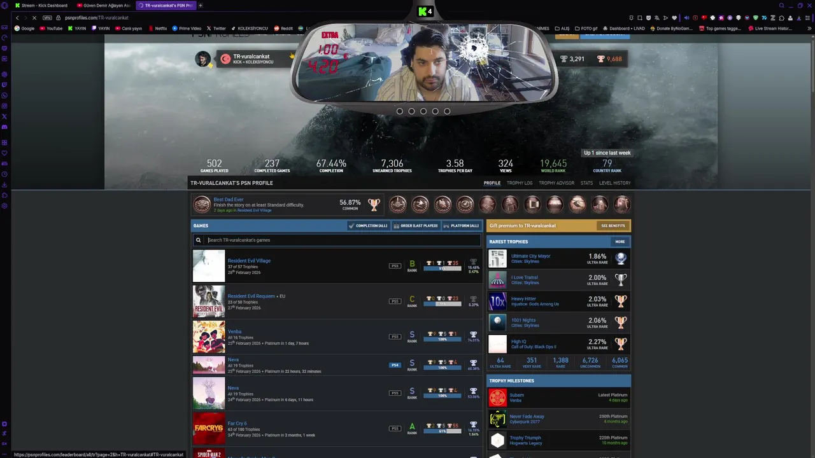Select the PROFILE tab
Screen dimensions: 815x458
[x=492, y=183]
